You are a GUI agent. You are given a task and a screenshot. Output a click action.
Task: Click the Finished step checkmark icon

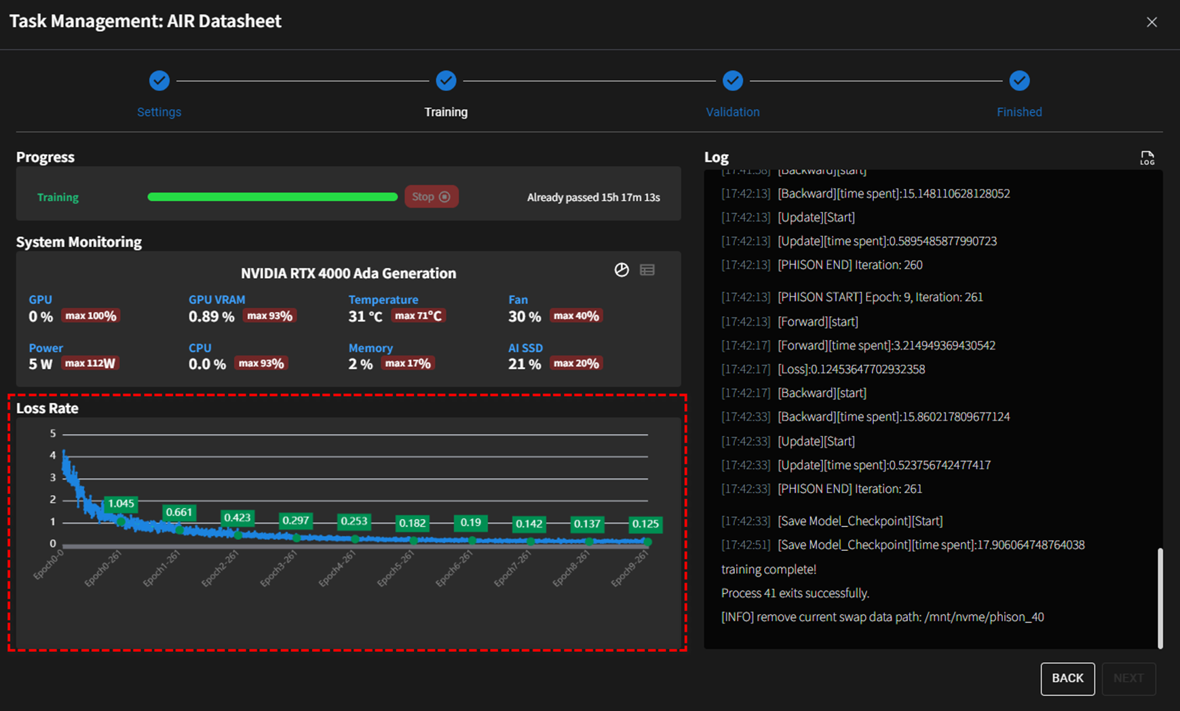(x=1019, y=81)
